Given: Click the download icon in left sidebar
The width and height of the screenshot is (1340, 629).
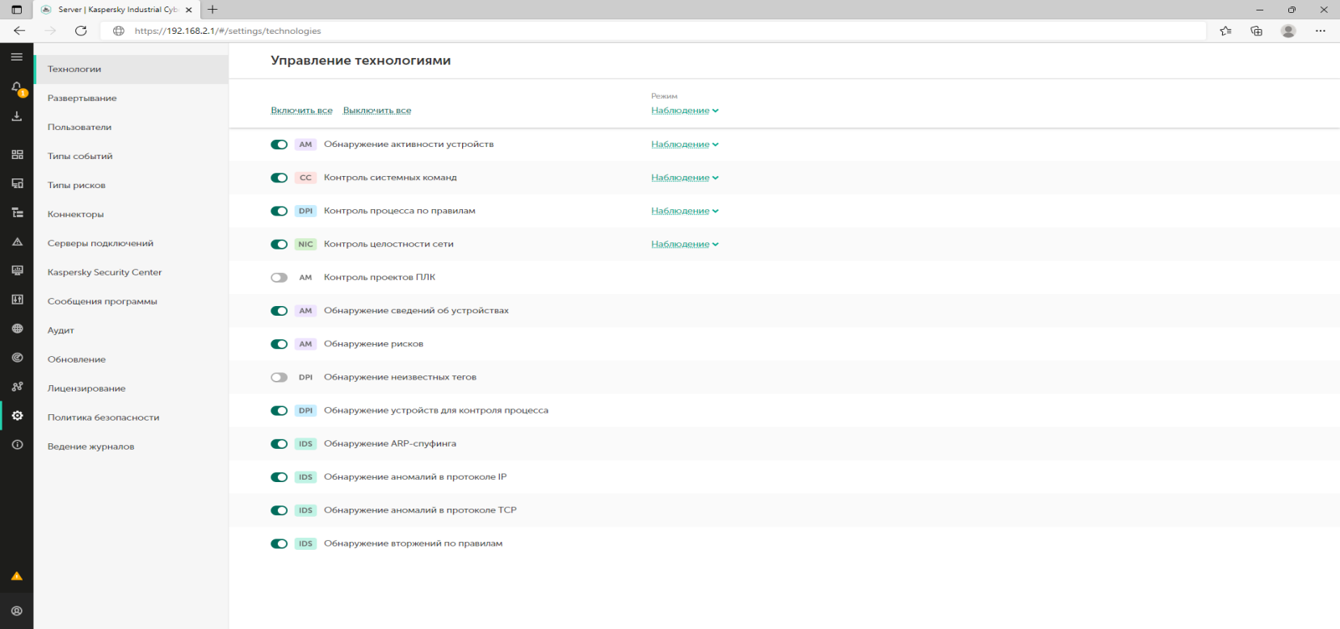Looking at the screenshot, I should [x=16, y=117].
